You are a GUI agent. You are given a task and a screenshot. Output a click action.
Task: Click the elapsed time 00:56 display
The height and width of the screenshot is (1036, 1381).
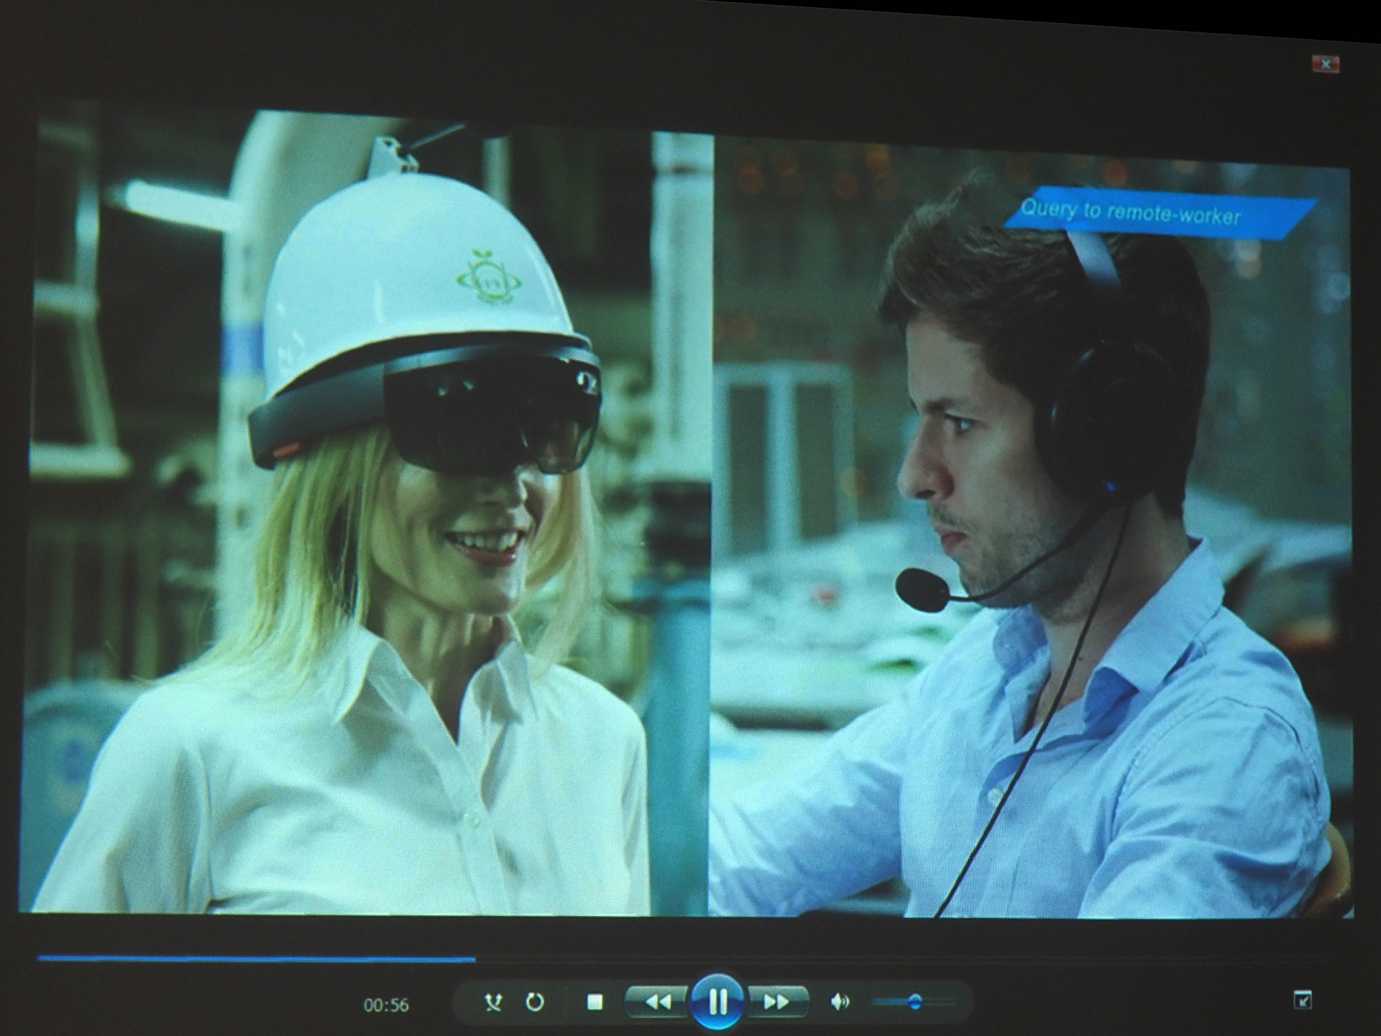point(386,1005)
